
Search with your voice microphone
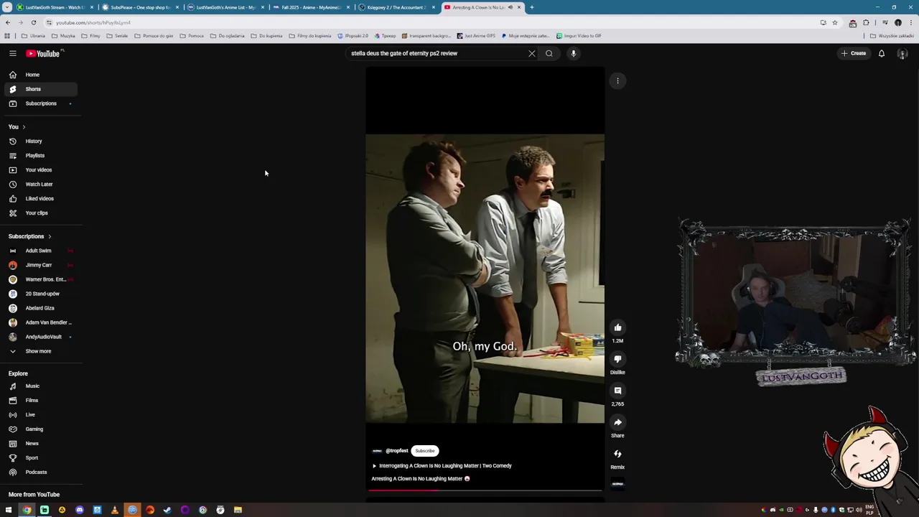click(573, 53)
